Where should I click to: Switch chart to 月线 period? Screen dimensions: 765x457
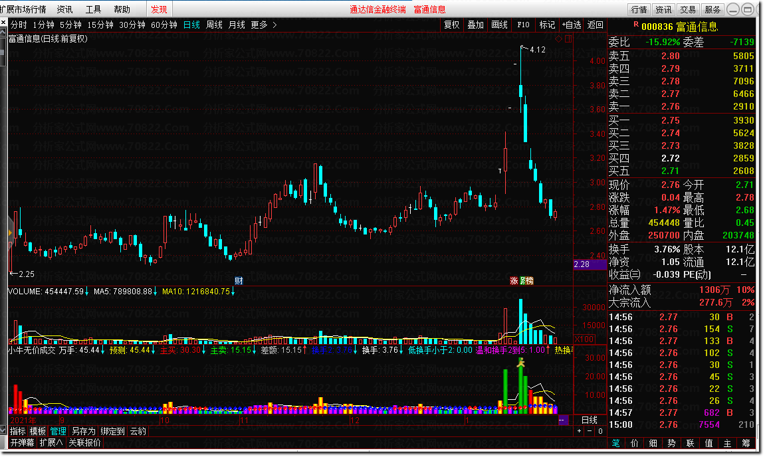tap(237, 25)
